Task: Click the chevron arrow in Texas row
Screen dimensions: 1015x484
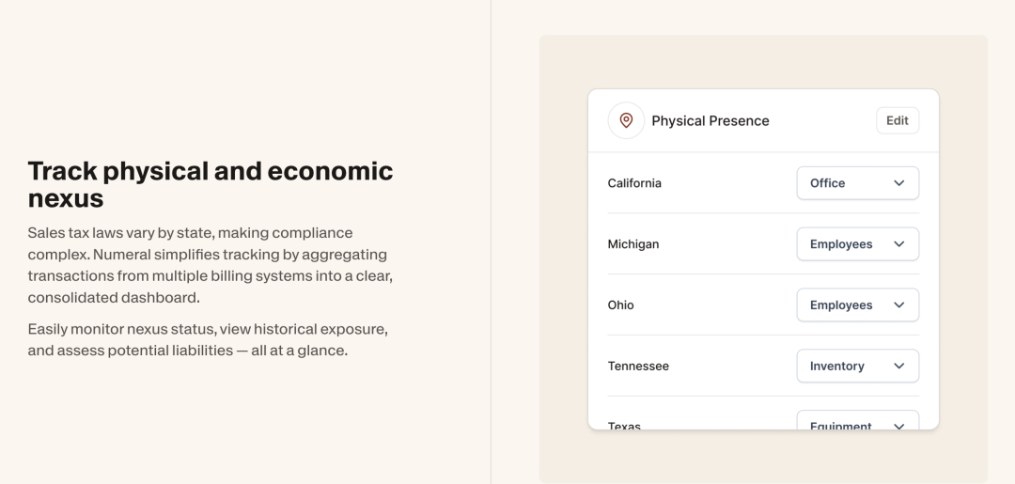Action: coord(899,426)
